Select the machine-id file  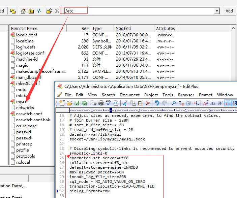[27, 59]
